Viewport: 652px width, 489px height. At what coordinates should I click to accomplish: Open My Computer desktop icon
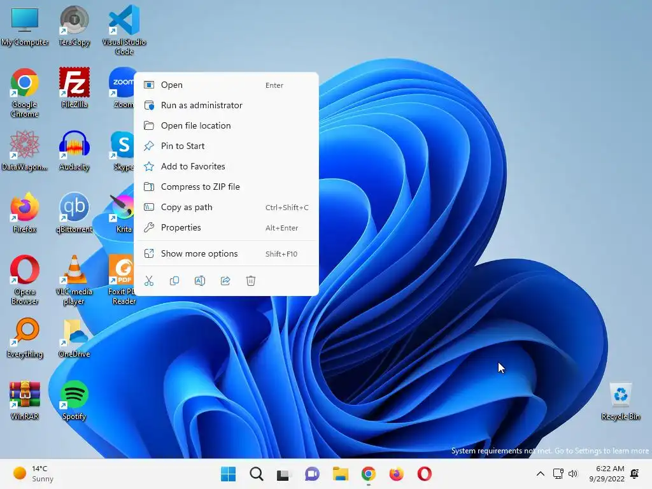click(25, 26)
